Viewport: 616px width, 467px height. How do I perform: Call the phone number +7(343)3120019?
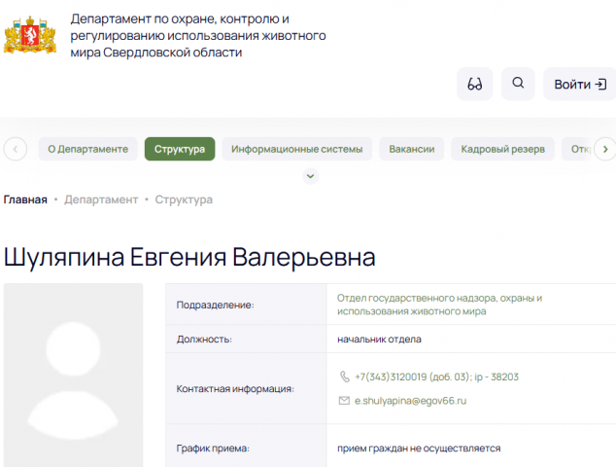tap(436, 377)
